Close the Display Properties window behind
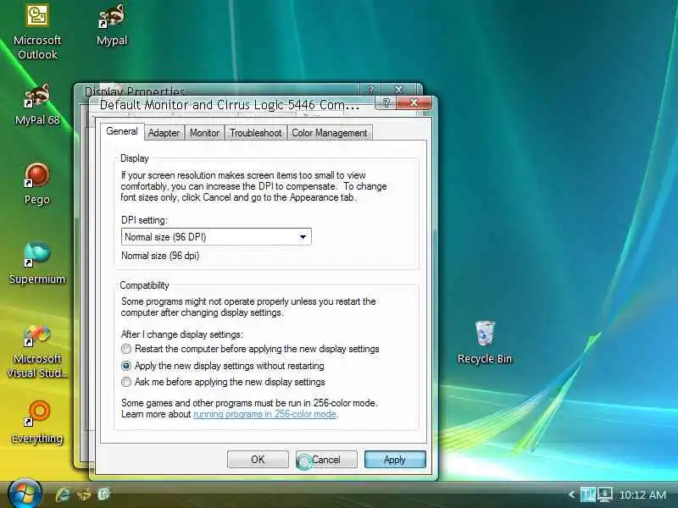The width and height of the screenshot is (678, 508). 398,90
